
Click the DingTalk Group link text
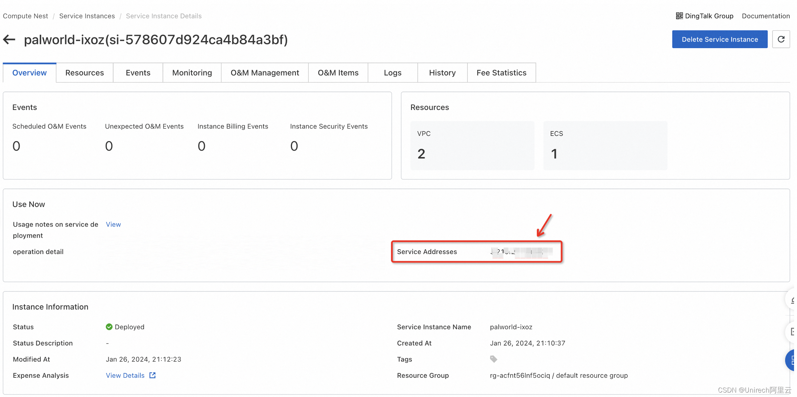point(709,16)
